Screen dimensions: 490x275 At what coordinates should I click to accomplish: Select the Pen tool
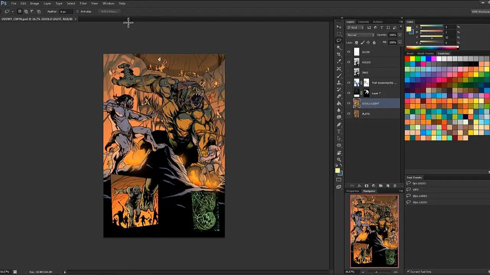[x=339, y=125]
